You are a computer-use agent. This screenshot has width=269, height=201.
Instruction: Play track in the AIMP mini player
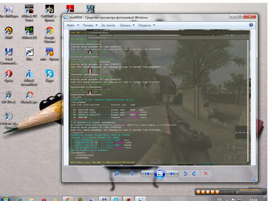[198, 192]
